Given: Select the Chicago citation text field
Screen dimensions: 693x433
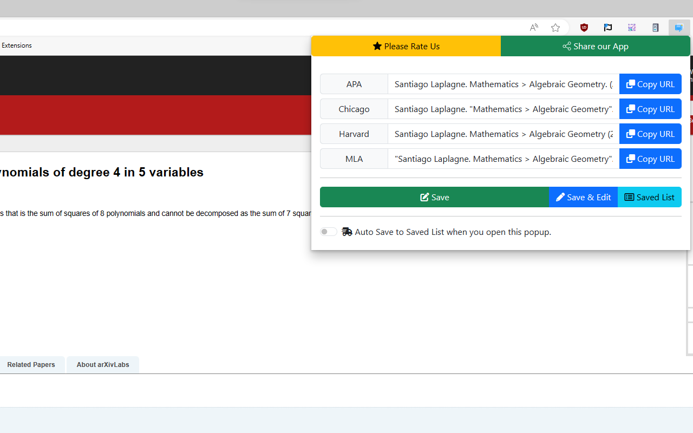Looking at the screenshot, I should coord(504,109).
